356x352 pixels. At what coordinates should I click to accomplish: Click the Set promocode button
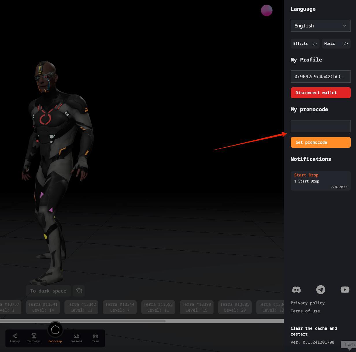point(321,142)
